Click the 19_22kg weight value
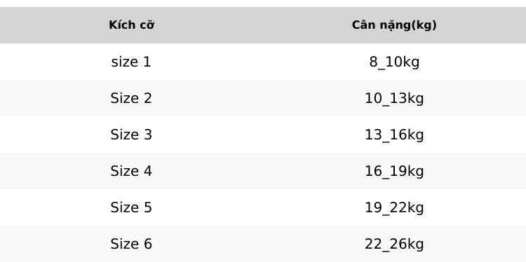Screen dimensions: 526x262 coord(394,208)
